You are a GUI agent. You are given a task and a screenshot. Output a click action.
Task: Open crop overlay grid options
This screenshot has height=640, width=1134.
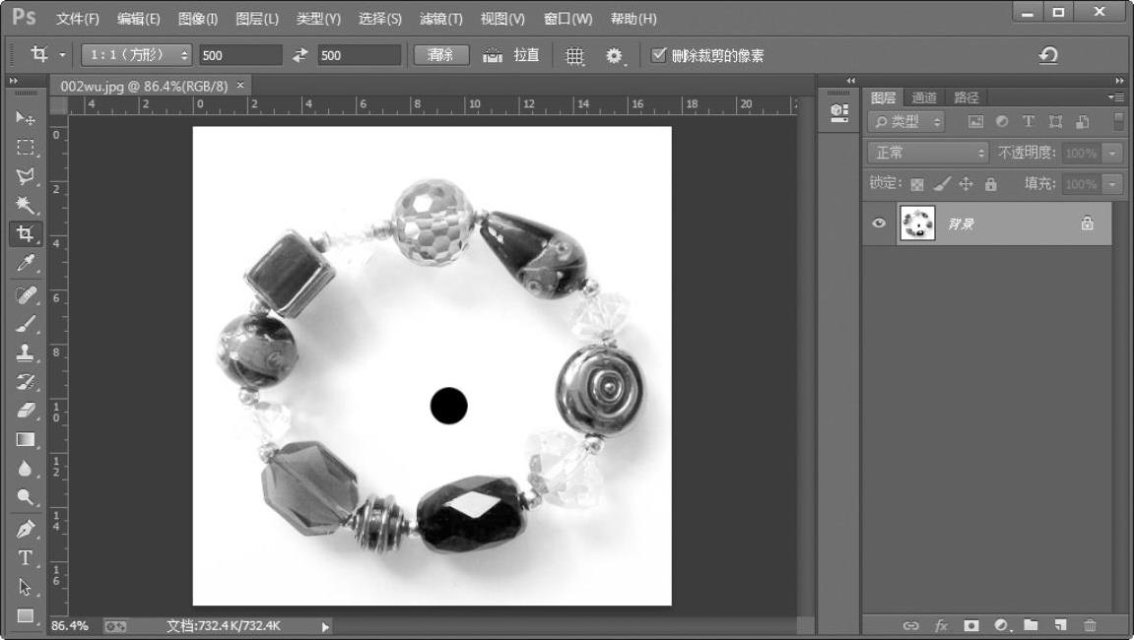point(574,56)
